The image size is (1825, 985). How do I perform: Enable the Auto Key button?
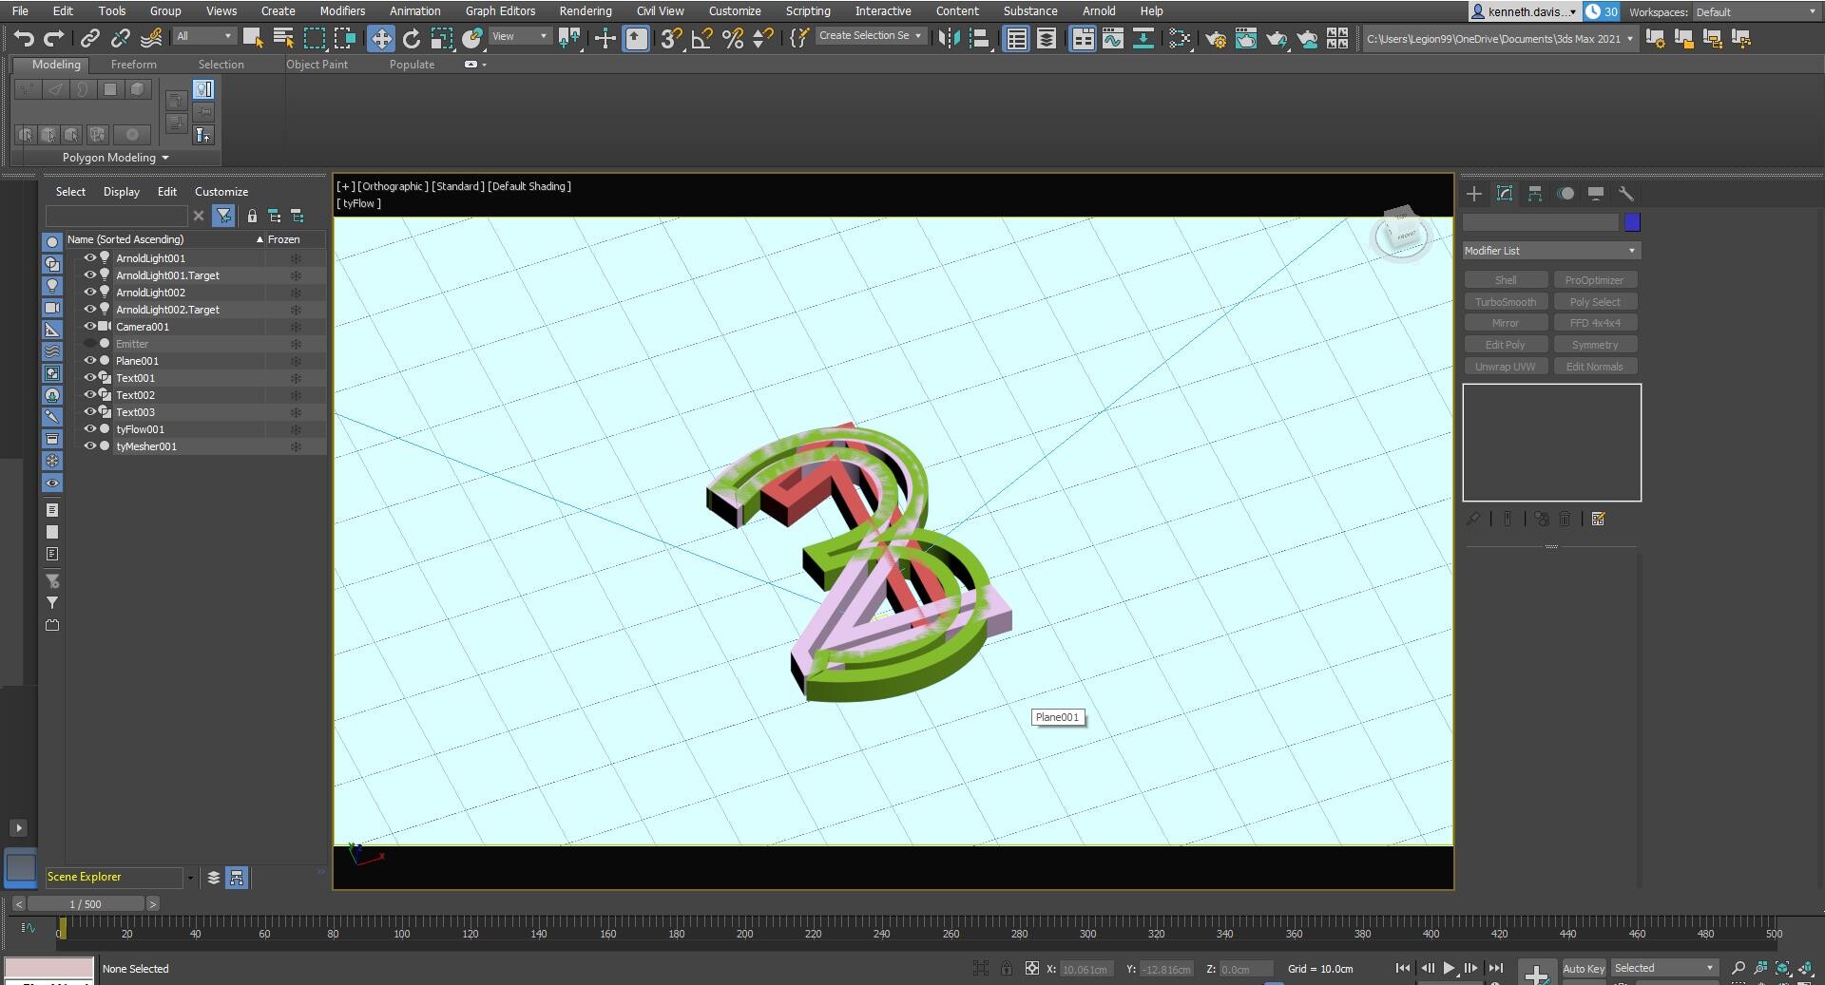(x=1583, y=969)
